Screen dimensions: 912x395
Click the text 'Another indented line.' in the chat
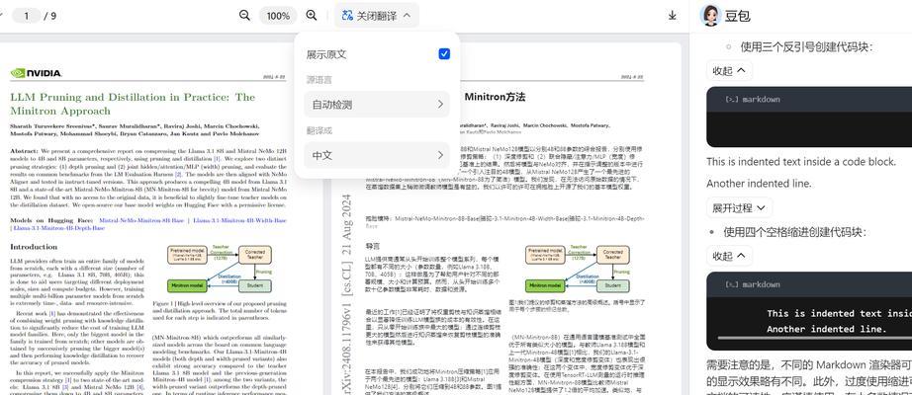pyautogui.click(x=759, y=184)
